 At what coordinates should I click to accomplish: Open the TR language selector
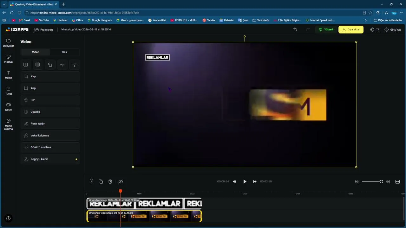[375, 29]
